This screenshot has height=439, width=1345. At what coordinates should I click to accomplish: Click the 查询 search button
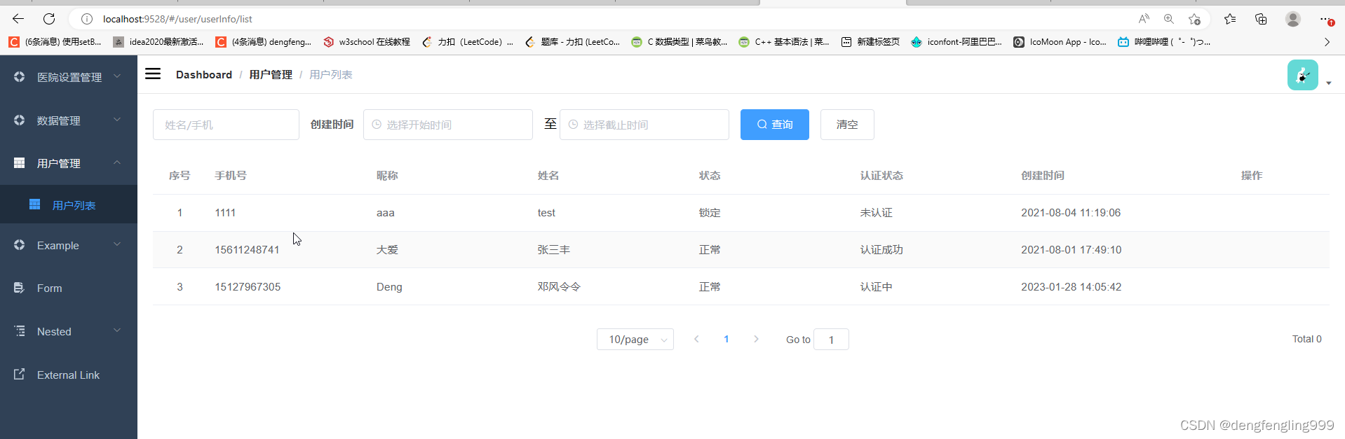pos(775,124)
